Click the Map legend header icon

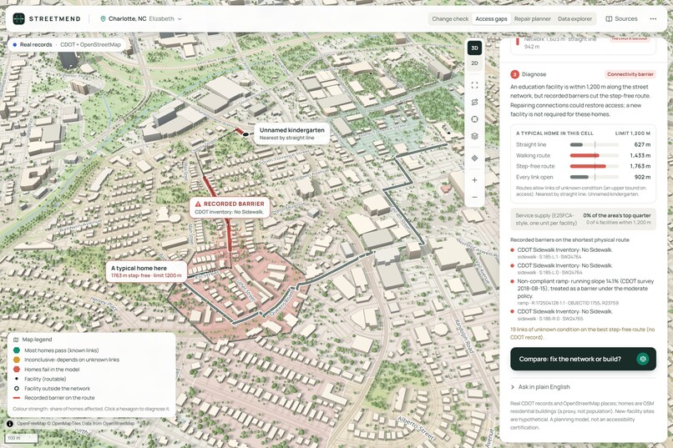coord(16,340)
